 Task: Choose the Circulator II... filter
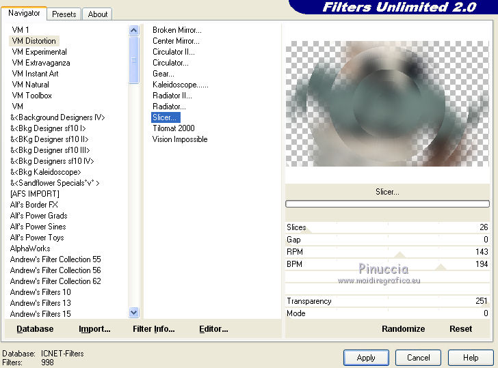tap(174, 52)
